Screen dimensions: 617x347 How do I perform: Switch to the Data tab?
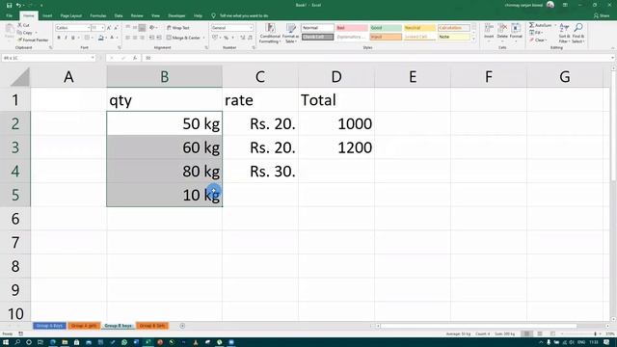pyautogui.click(x=119, y=15)
